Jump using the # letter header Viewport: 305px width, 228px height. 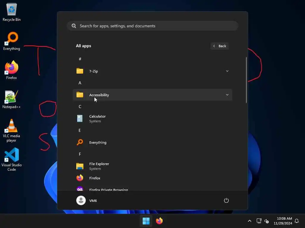80,59
